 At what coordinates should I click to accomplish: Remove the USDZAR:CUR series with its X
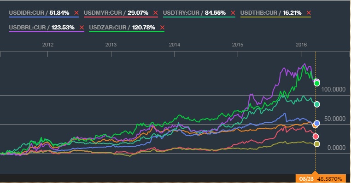(162, 28)
